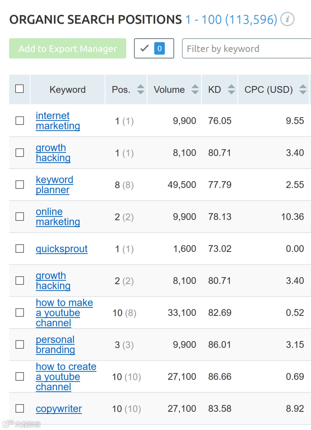Open the personal branding keyword link

55,345
